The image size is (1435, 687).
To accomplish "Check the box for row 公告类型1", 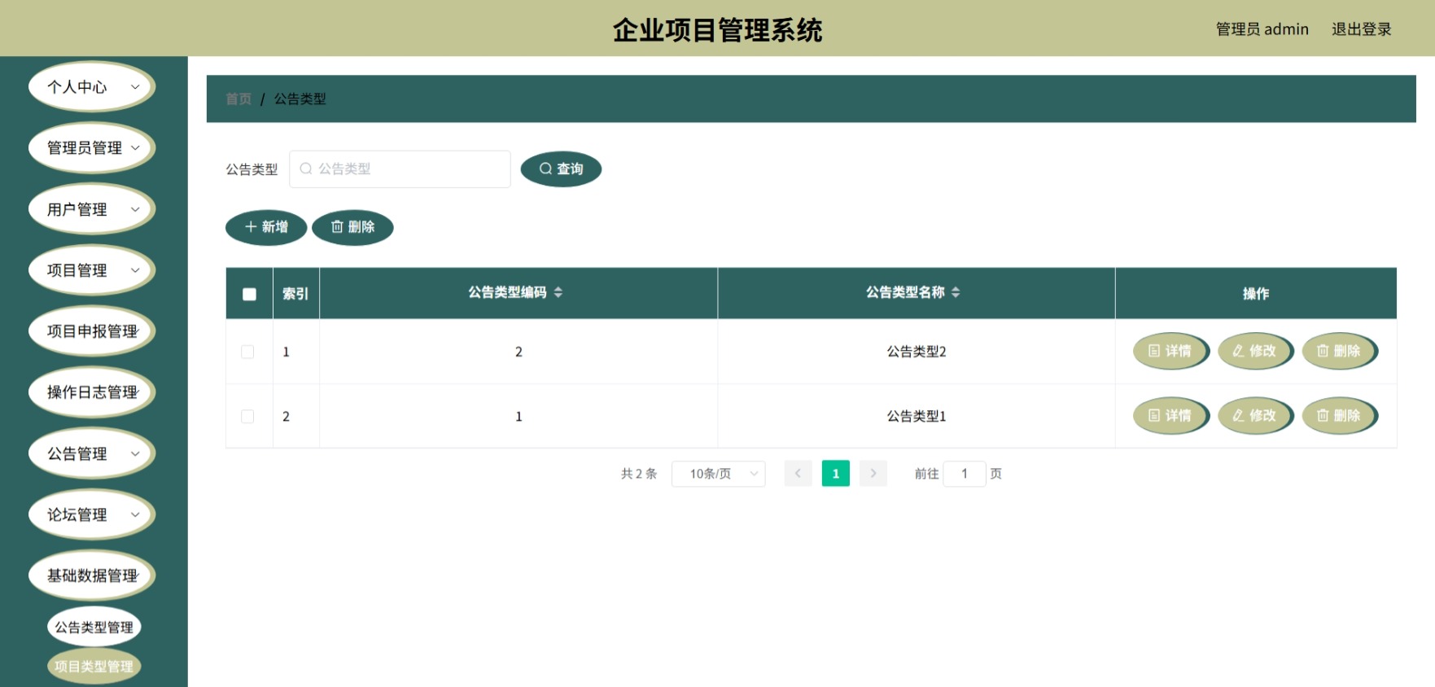I will click(x=247, y=416).
